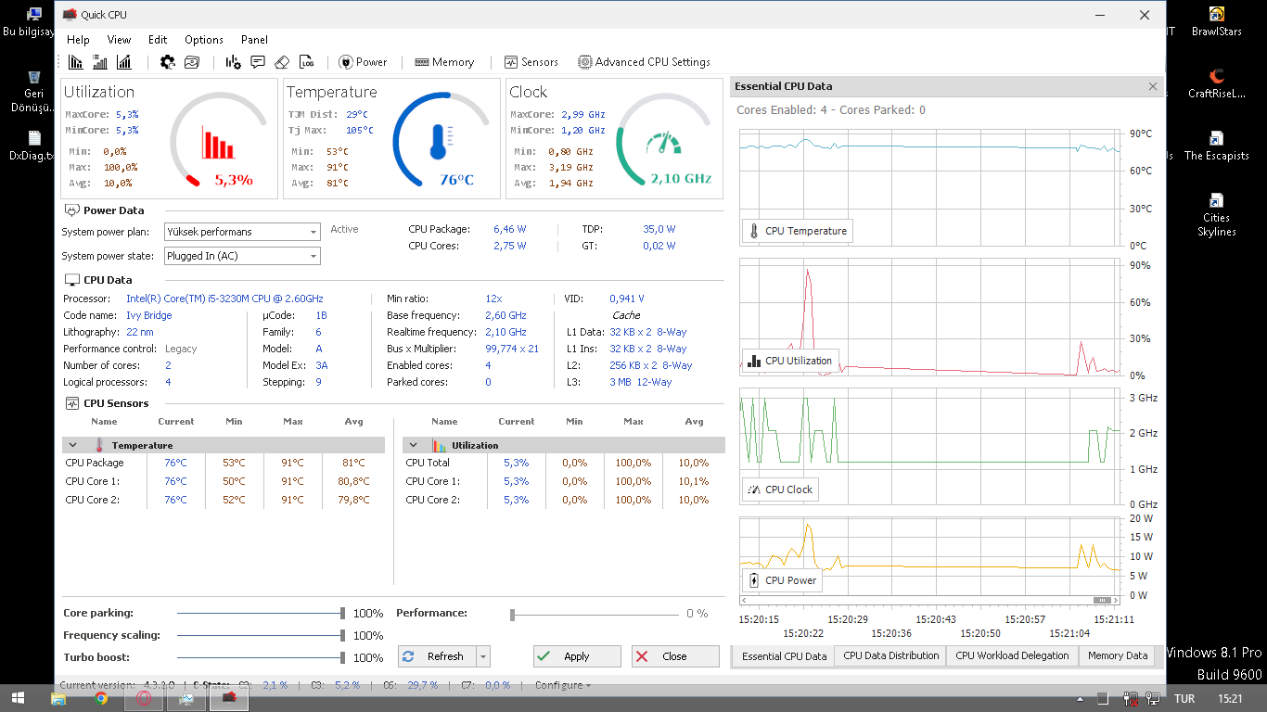Click the CPU Utilization graph label
1267x712 pixels.
tap(791, 361)
